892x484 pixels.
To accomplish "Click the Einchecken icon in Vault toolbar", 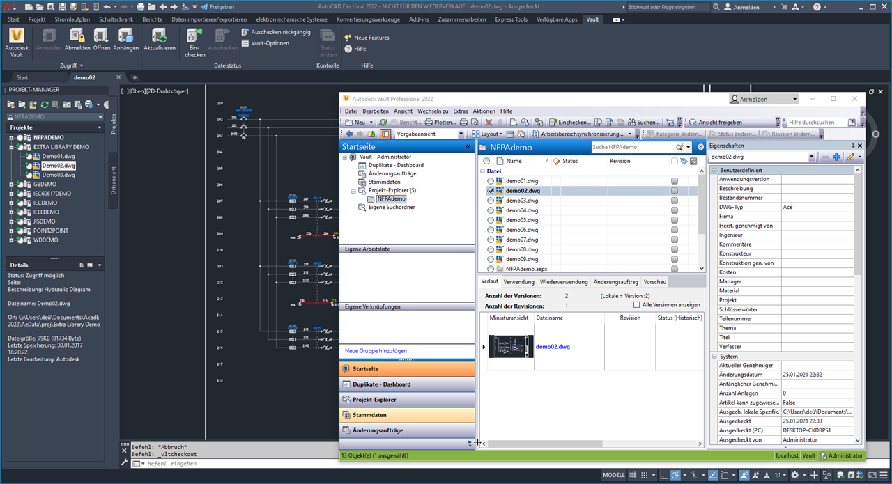I will pyautogui.click(x=552, y=121).
